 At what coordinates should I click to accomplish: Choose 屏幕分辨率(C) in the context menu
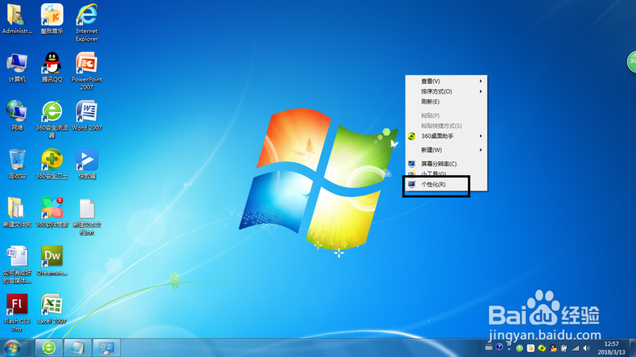click(x=446, y=164)
